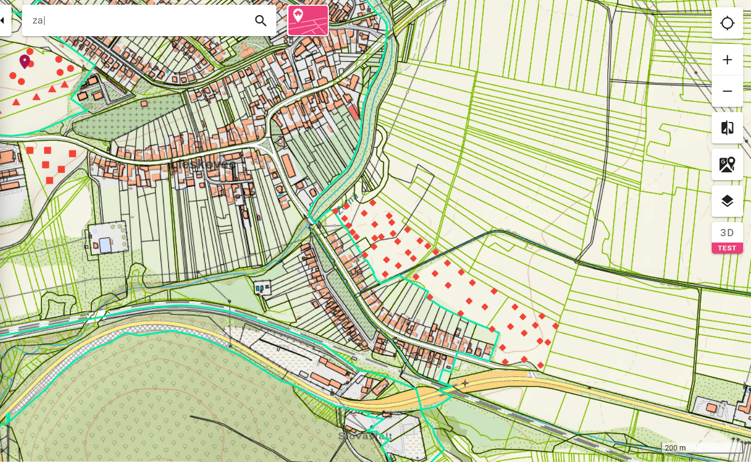Screen dimensions: 751x462
Task: Click the 200 m scale bar
Action: point(675,448)
